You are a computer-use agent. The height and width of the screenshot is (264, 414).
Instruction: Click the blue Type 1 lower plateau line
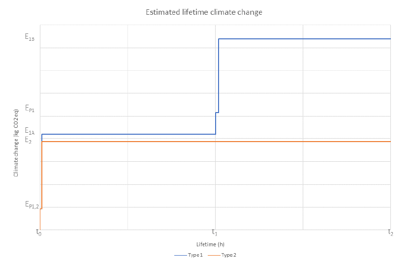coord(128,134)
